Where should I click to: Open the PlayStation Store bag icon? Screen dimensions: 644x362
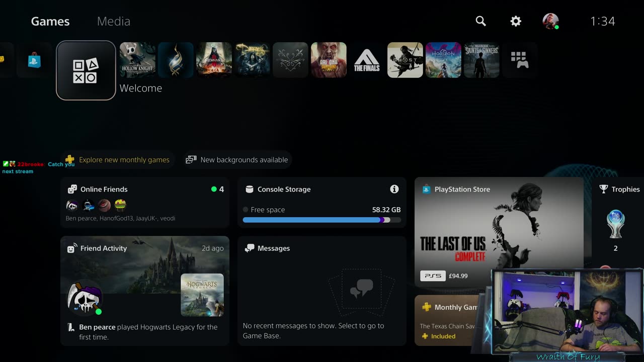tap(34, 60)
